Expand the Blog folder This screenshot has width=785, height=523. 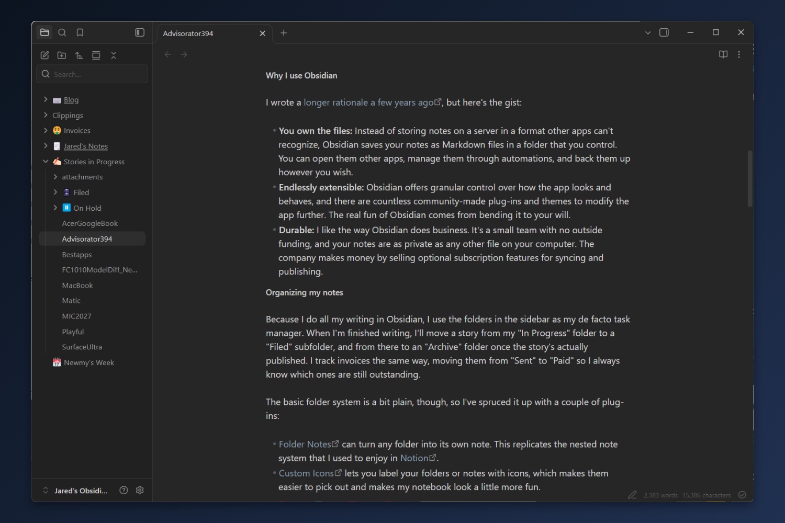[46, 99]
